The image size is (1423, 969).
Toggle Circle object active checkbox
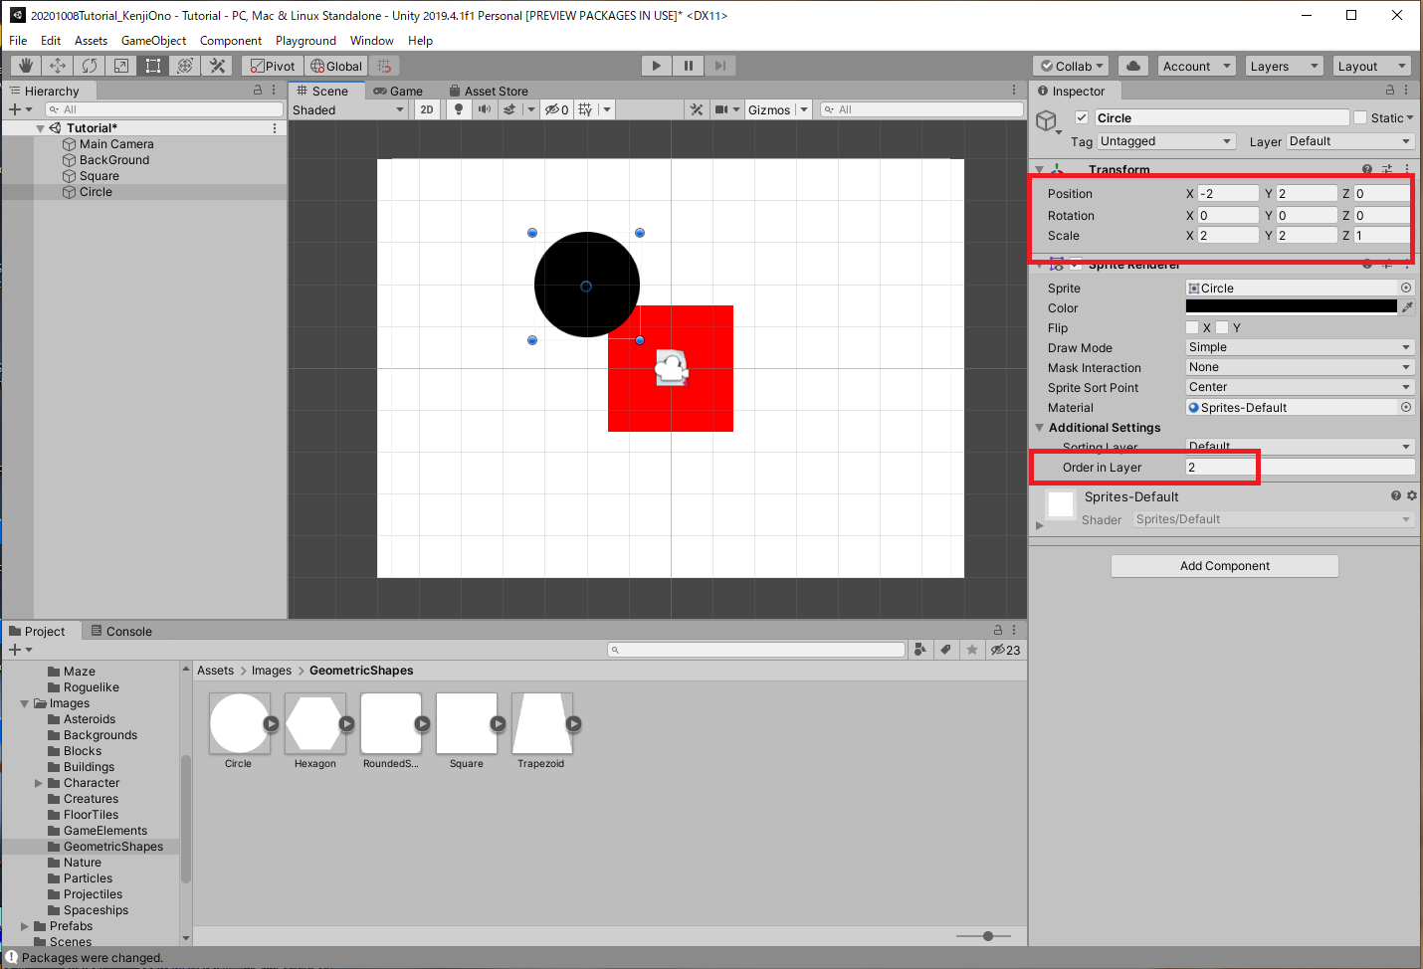[1082, 117]
